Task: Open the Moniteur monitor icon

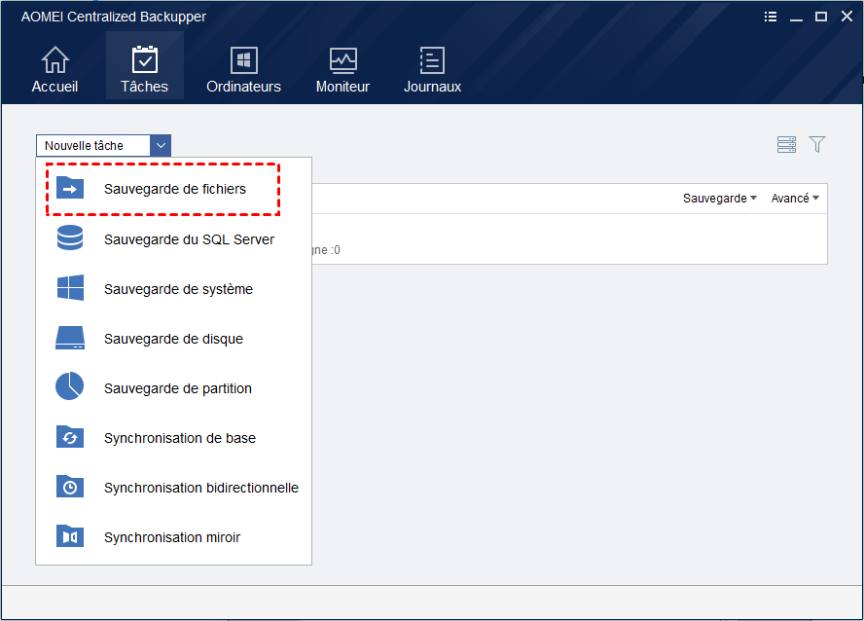Action: pos(343,60)
